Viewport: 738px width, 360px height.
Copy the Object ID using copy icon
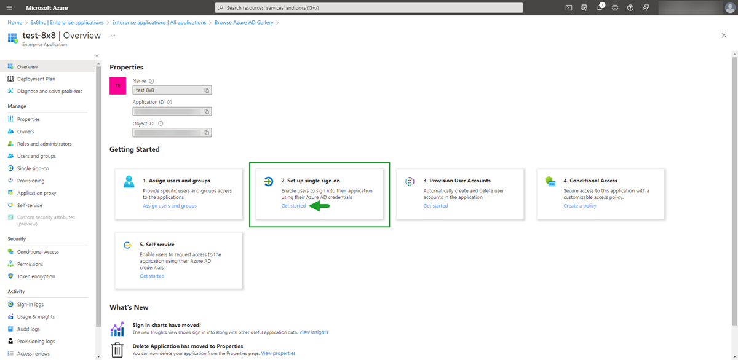point(207,132)
